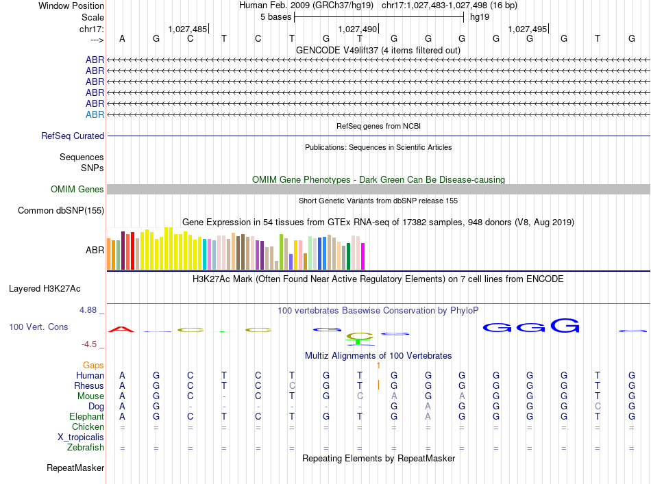Image resolution: width=651 pixels, height=484 pixels.
Task: Click the 1,027,485 ruler coordinate
Action: tap(187, 29)
